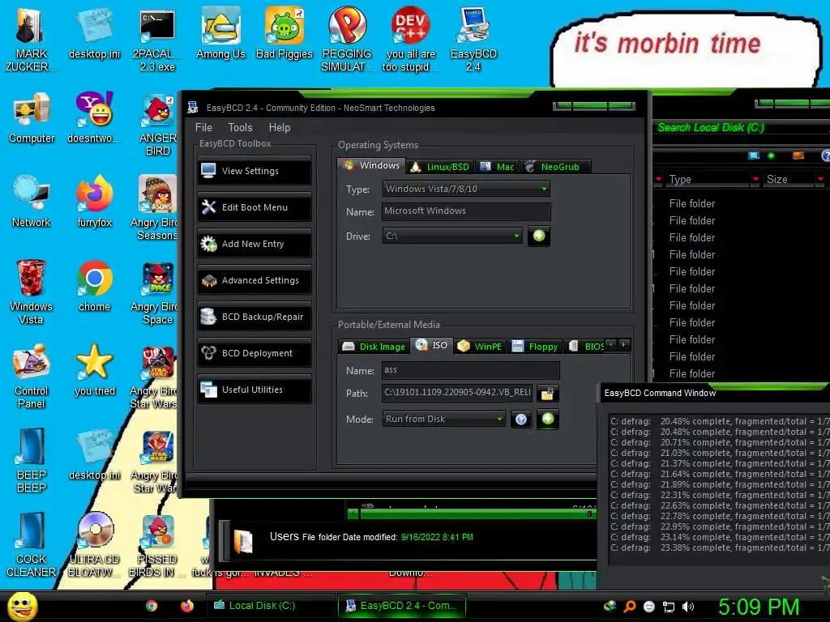The height and width of the screenshot is (622, 830).
Task: Expand the Type dropdown Windows Vista/7/8/10
Action: [466, 189]
